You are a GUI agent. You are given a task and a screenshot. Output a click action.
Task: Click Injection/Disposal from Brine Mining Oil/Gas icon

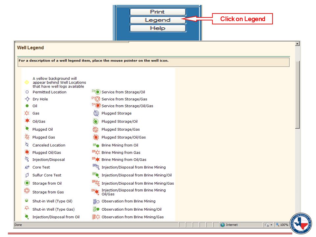(x=95, y=192)
